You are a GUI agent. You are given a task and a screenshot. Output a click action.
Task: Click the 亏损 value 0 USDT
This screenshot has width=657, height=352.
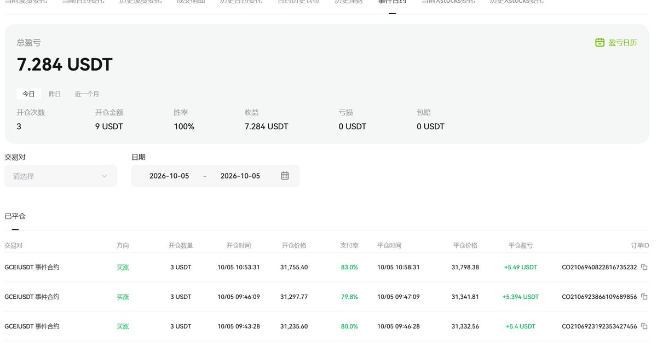click(353, 126)
